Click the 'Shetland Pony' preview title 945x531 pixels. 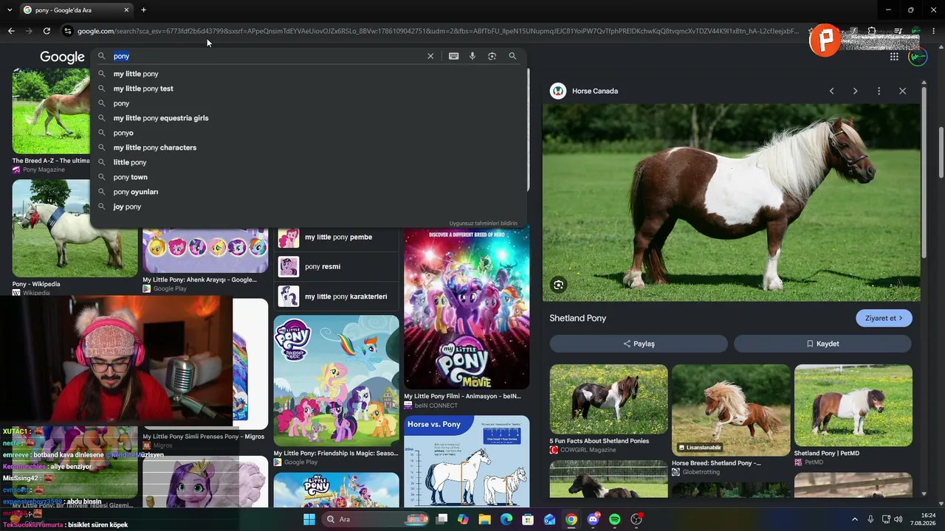(577, 318)
